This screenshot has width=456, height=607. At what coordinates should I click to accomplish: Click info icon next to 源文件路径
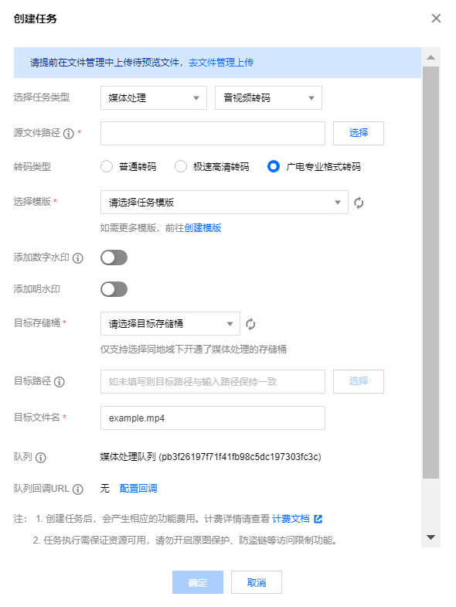[69, 134]
